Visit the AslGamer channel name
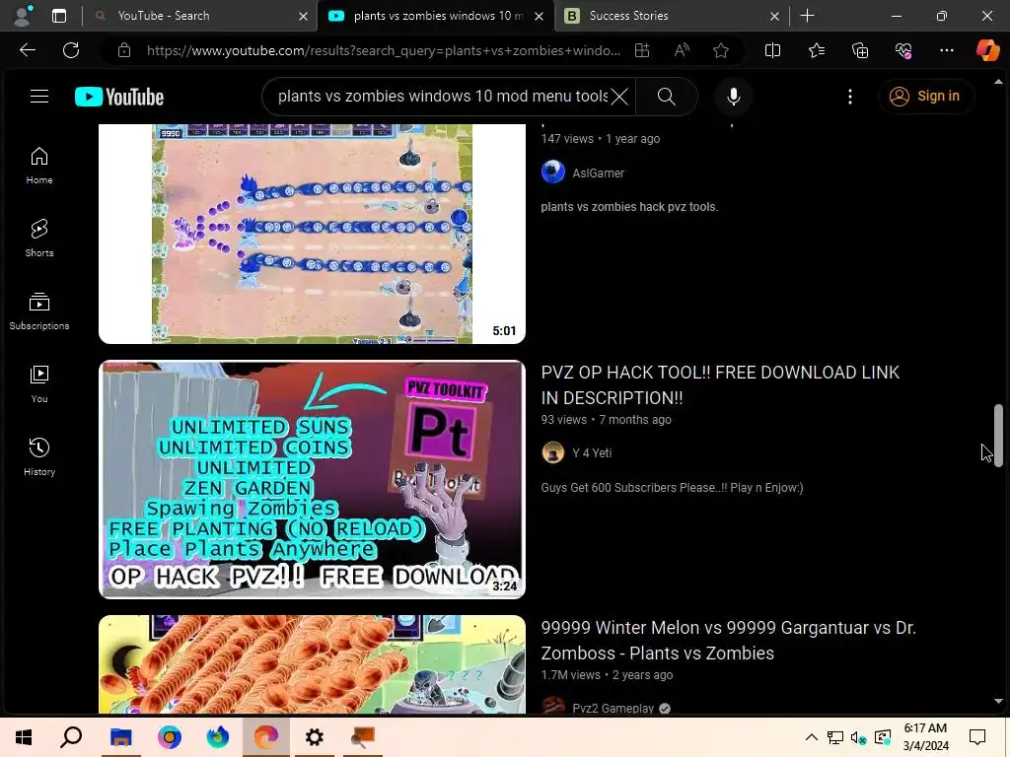The height and width of the screenshot is (757, 1010). click(x=599, y=173)
